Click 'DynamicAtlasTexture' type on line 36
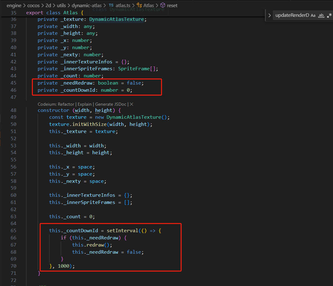 pos(117,19)
